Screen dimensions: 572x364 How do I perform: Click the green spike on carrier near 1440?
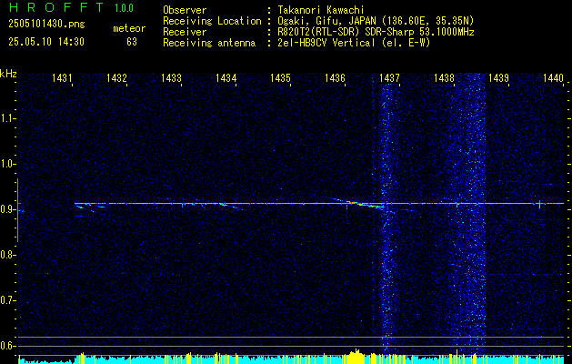click(x=539, y=204)
